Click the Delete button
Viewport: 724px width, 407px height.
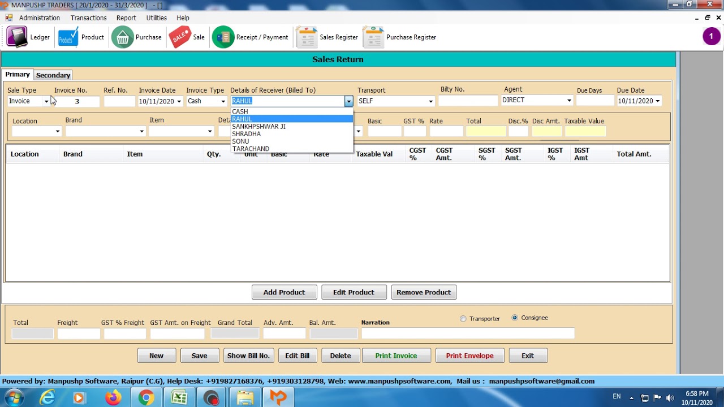(x=341, y=356)
